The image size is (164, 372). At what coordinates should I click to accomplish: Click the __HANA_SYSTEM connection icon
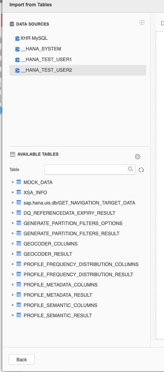(17, 49)
